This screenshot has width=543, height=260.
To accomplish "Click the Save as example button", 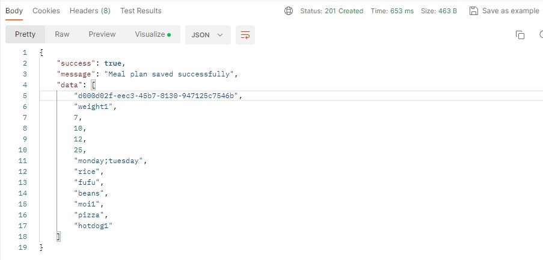I will point(511,11).
